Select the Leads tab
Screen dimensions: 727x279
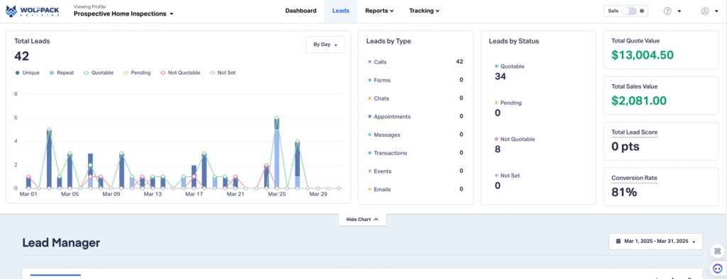click(341, 11)
